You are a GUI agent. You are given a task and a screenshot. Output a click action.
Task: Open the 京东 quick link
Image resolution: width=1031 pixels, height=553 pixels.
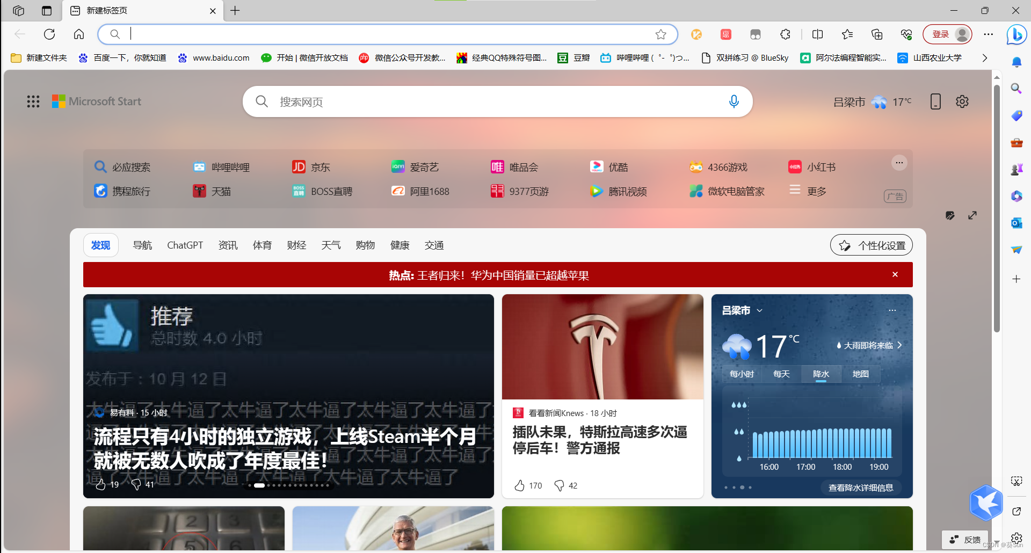(x=311, y=167)
